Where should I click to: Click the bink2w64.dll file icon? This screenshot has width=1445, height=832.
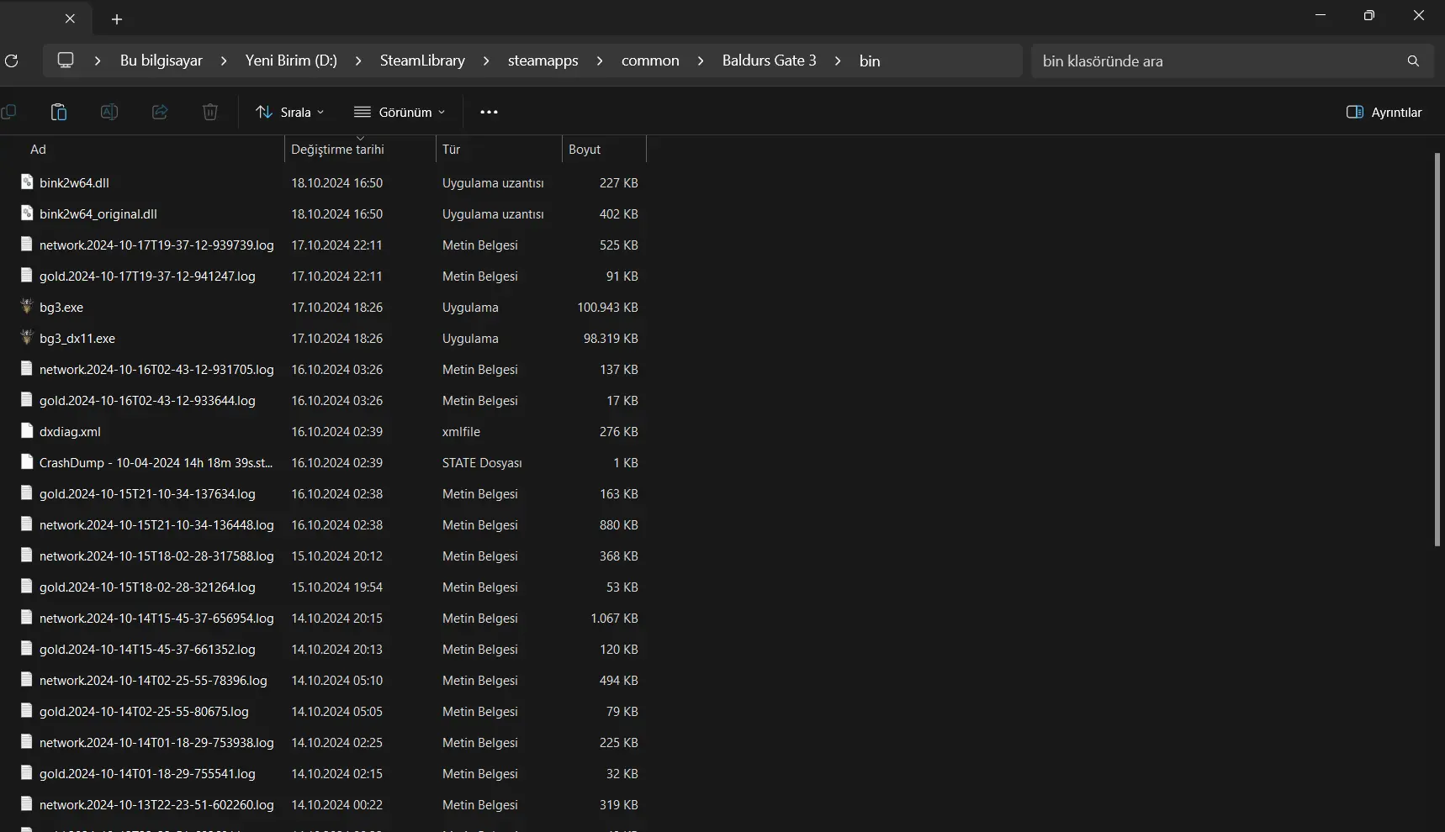(x=27, y=182)
